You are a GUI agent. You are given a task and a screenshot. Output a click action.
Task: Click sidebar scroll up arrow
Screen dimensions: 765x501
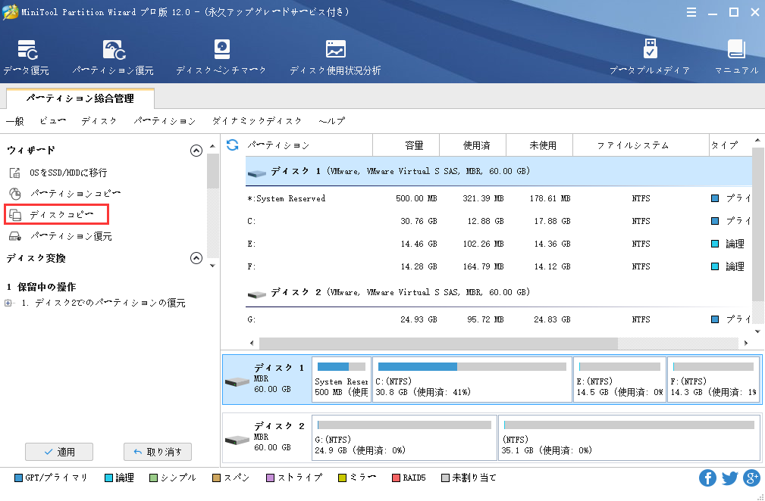coord(213,147)
